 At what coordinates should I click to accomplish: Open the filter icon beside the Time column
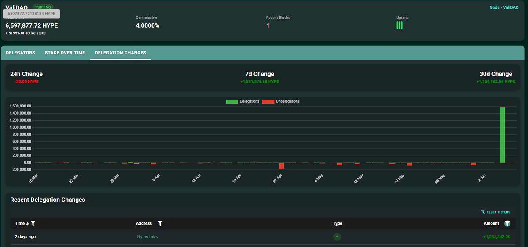[33, 223]
